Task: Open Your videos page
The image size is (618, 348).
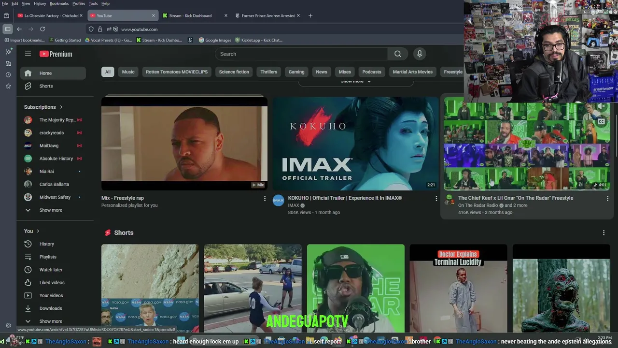Action: [x=53, y=295]
